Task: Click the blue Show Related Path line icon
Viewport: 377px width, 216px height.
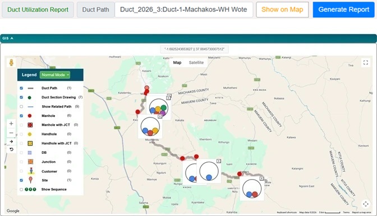Action: pos(30,107)
